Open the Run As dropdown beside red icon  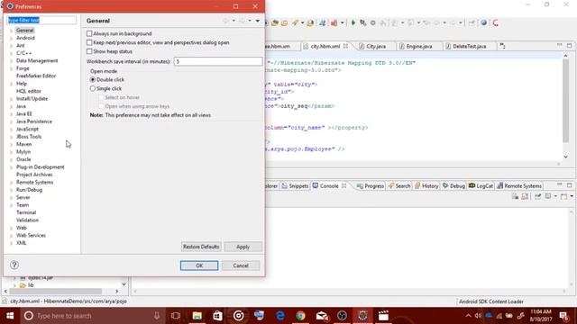point(343,22)
